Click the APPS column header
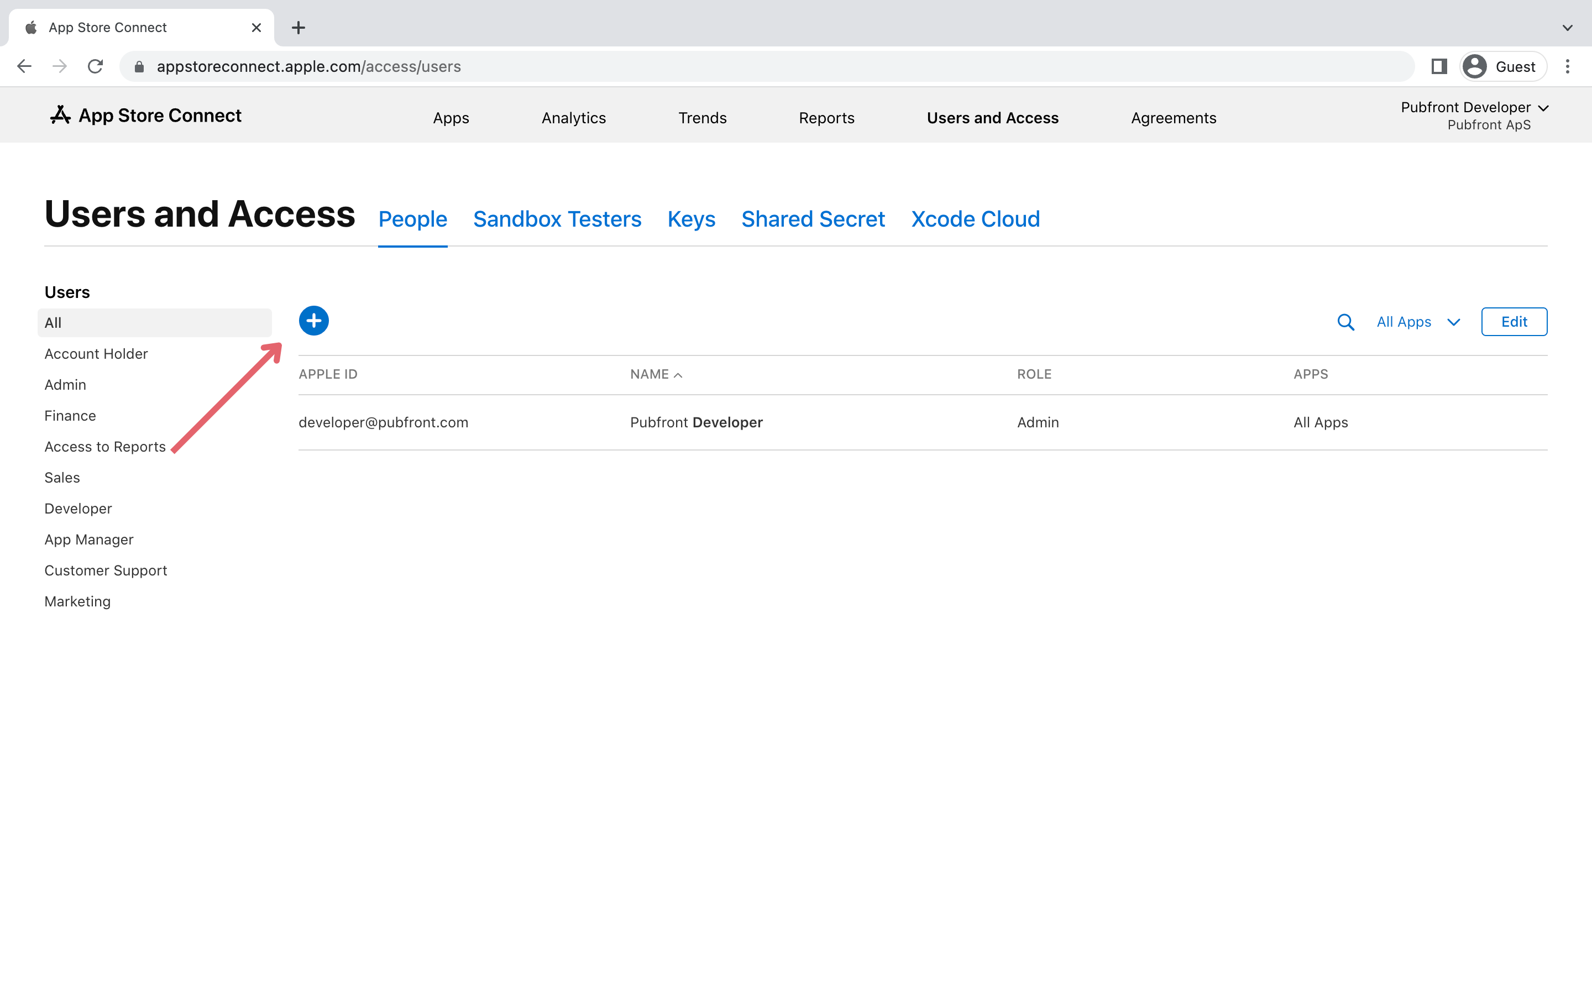Image resolution: width=1592 pixels, height=995 pixels. pos(1311,374)
